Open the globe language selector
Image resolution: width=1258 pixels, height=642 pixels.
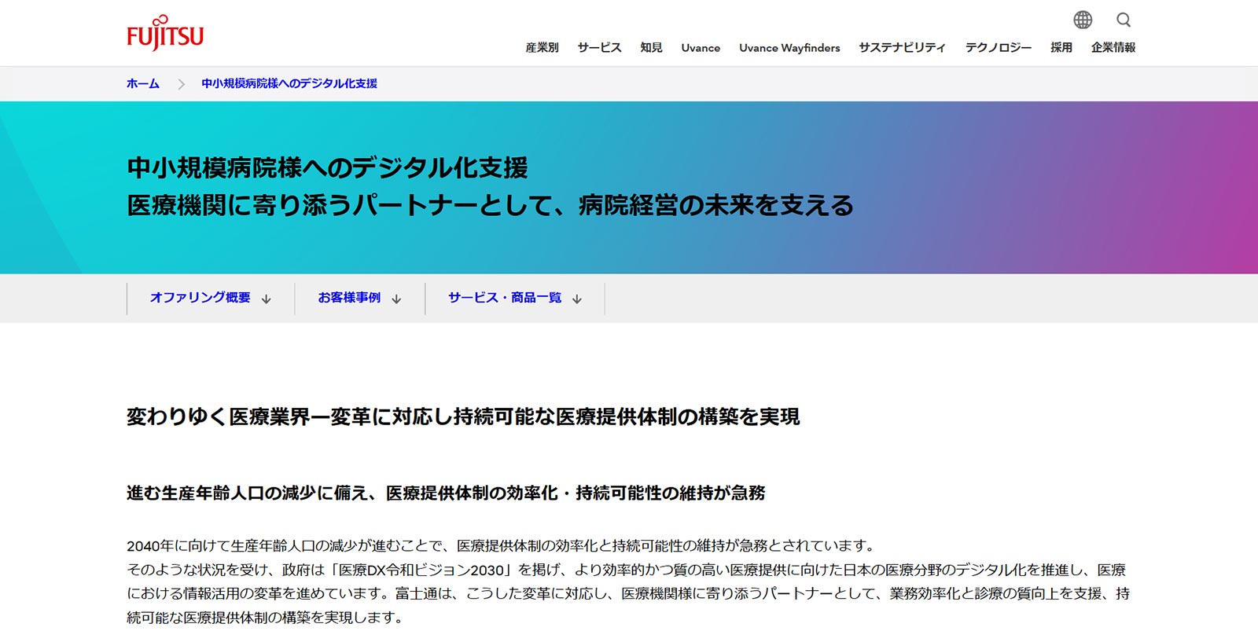1083,20
